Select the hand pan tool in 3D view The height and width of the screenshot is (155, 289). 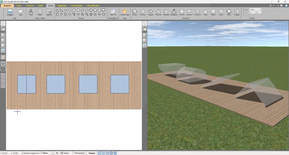pyautogui.click(x=144, y=29)
